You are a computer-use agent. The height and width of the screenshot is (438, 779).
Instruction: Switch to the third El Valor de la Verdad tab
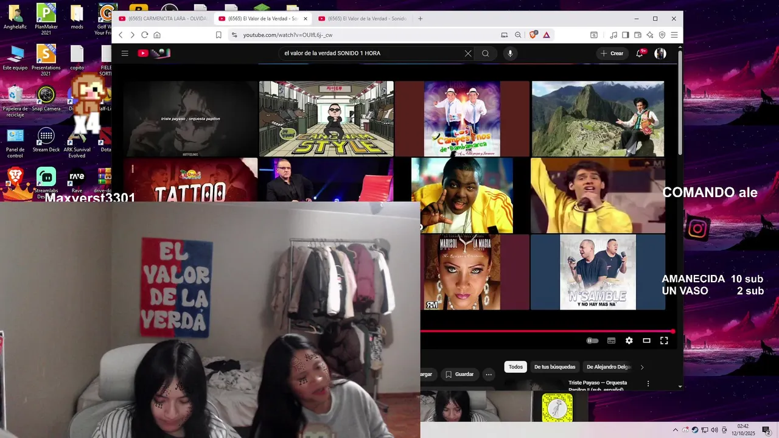[x=362, y=19]
